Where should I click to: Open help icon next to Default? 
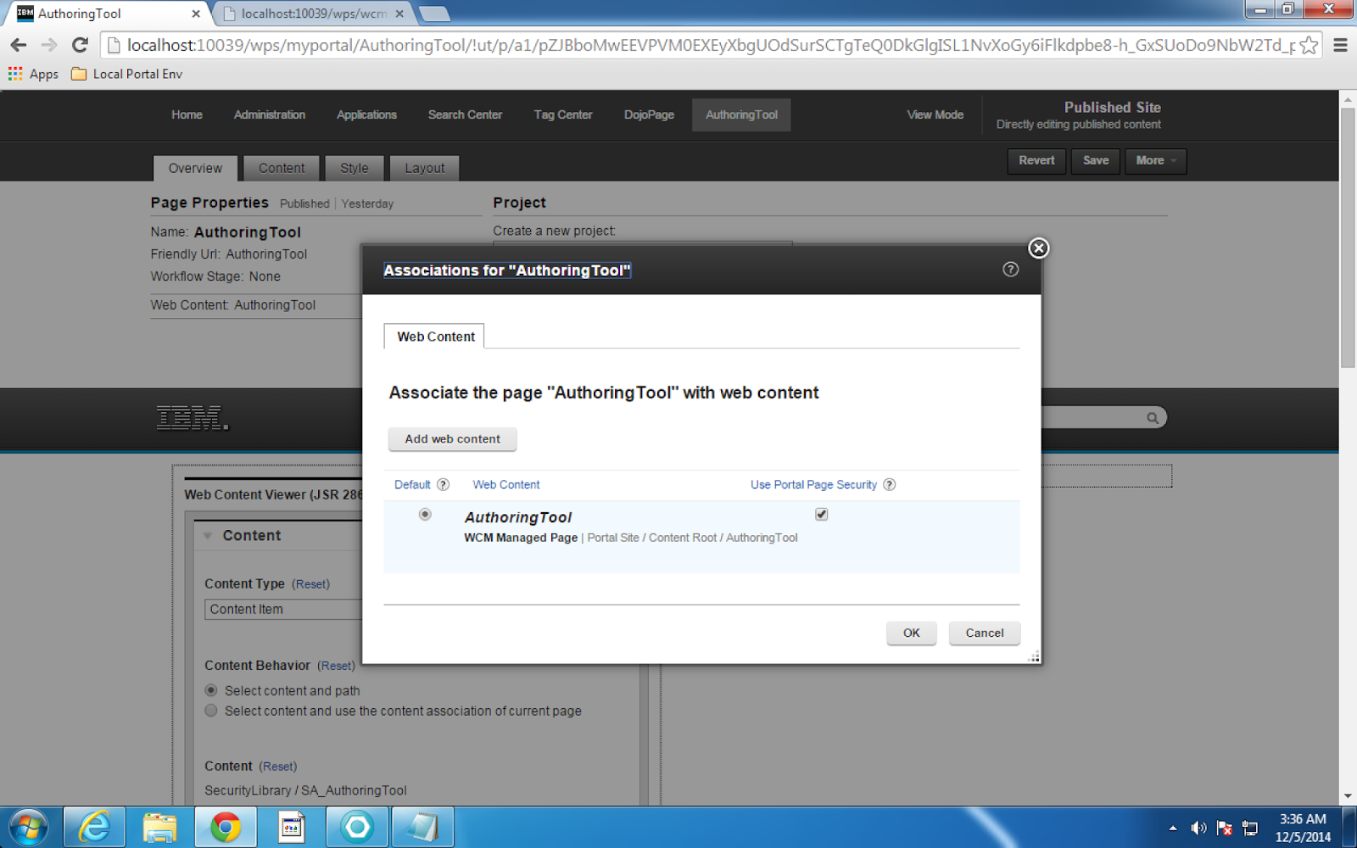[x=443, y=484]
